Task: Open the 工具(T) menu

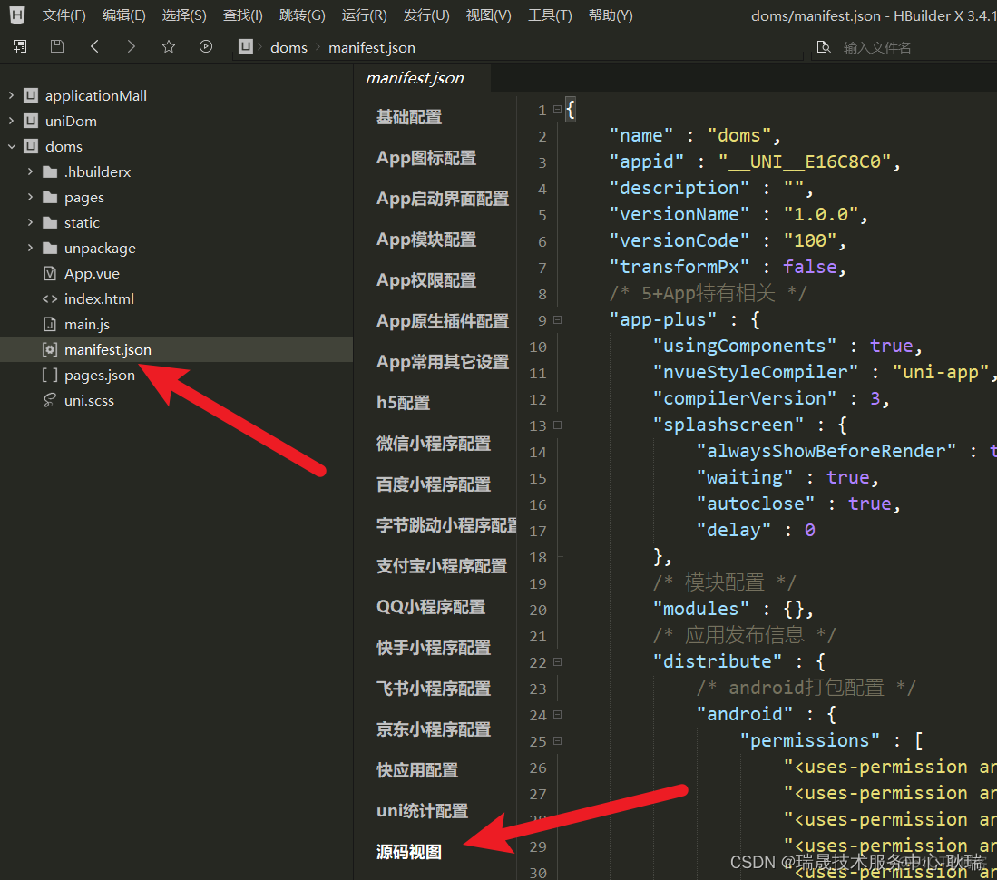Action: (550, 15)
